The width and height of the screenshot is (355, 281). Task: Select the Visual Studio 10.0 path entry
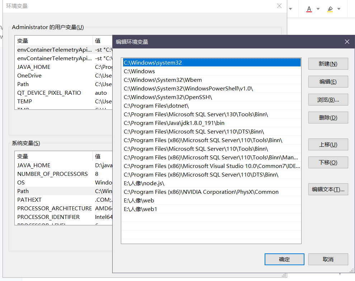click(x=212, y=166)
